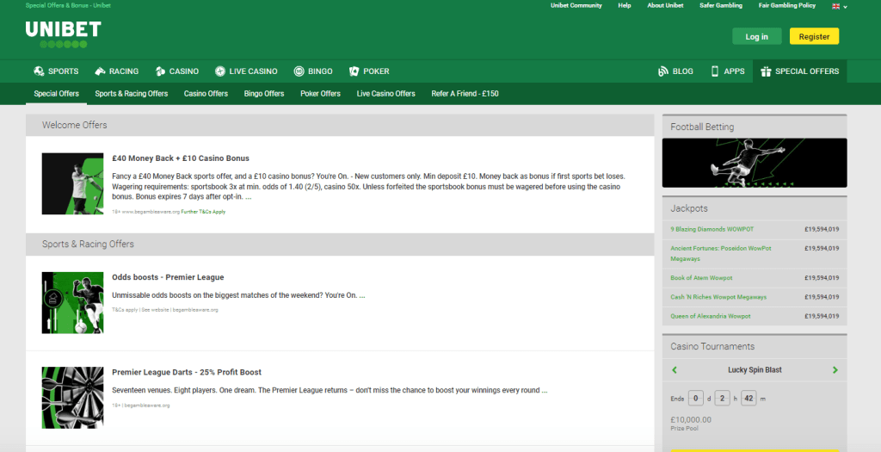Click the Sports soccer ball icon

coord(39,71)
